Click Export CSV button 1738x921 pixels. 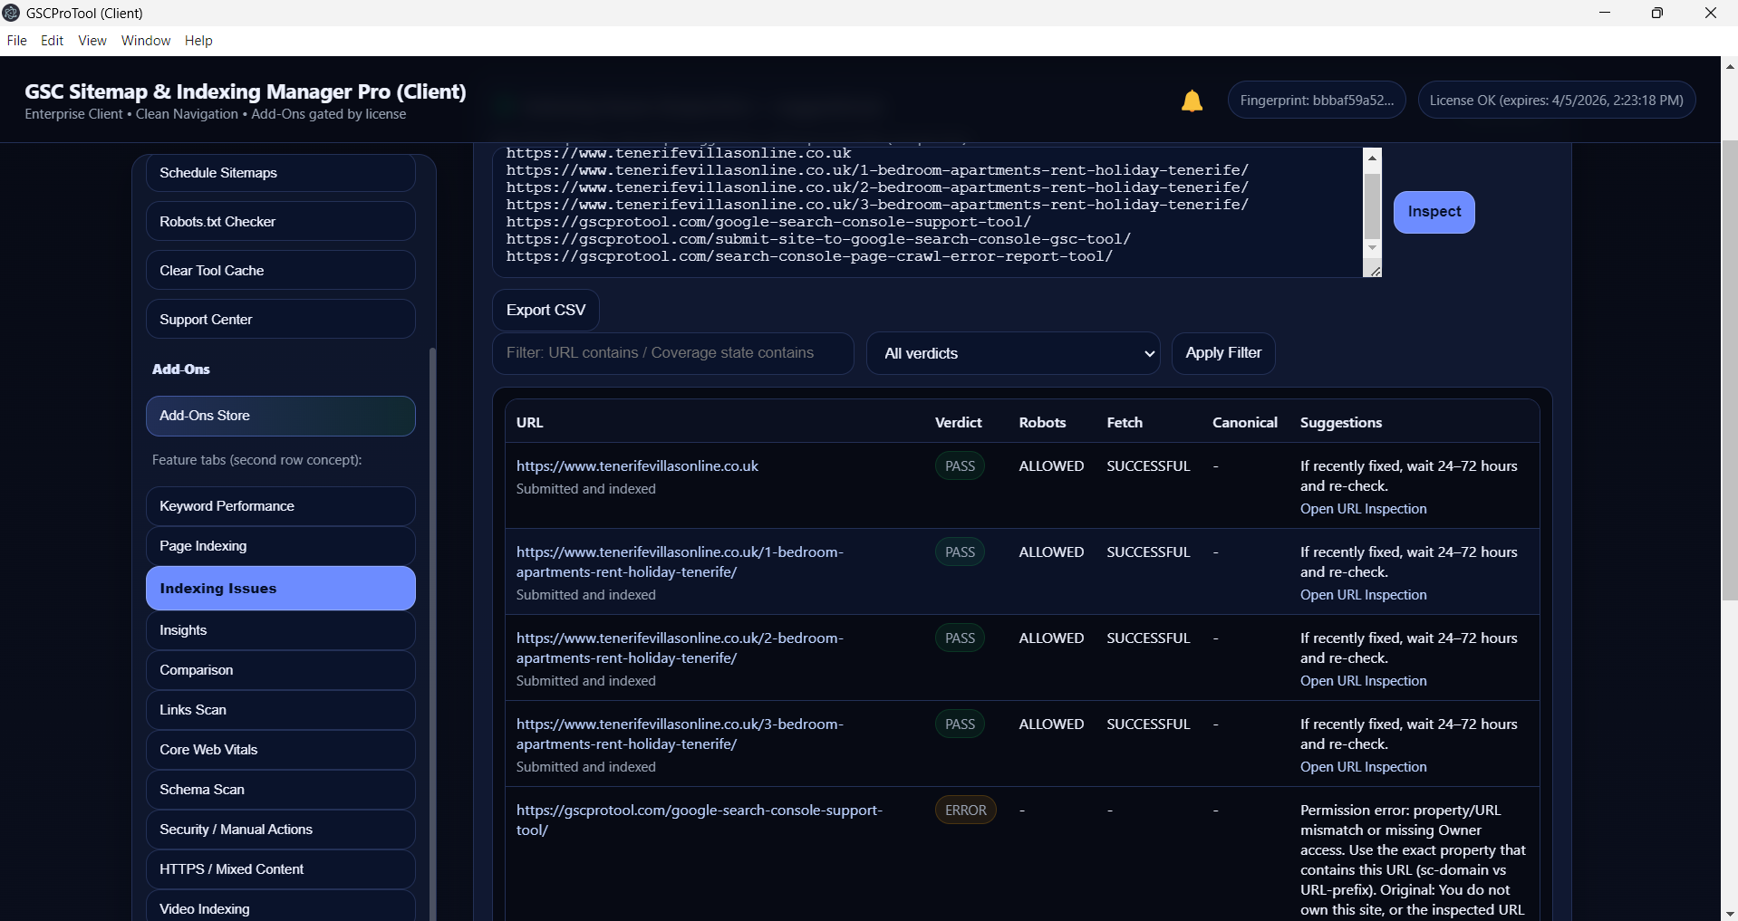tap(546, 310)
